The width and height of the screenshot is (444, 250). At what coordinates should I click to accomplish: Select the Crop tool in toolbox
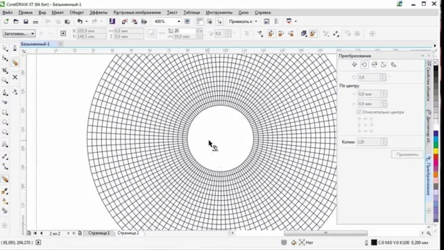pos(5,70)
